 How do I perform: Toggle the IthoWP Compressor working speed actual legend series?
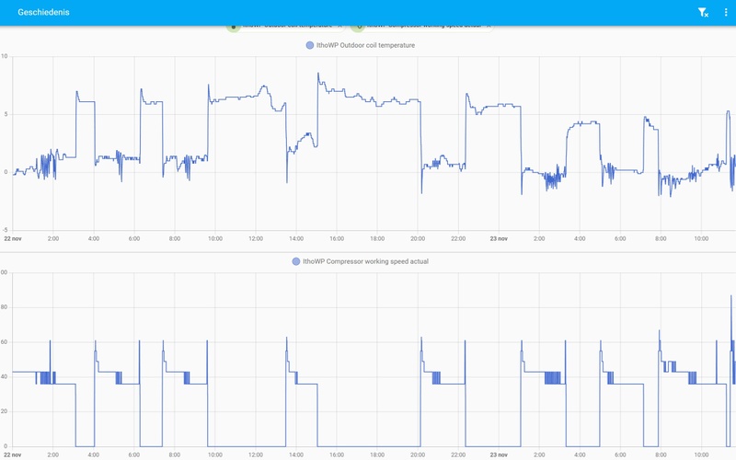point(361,261)
